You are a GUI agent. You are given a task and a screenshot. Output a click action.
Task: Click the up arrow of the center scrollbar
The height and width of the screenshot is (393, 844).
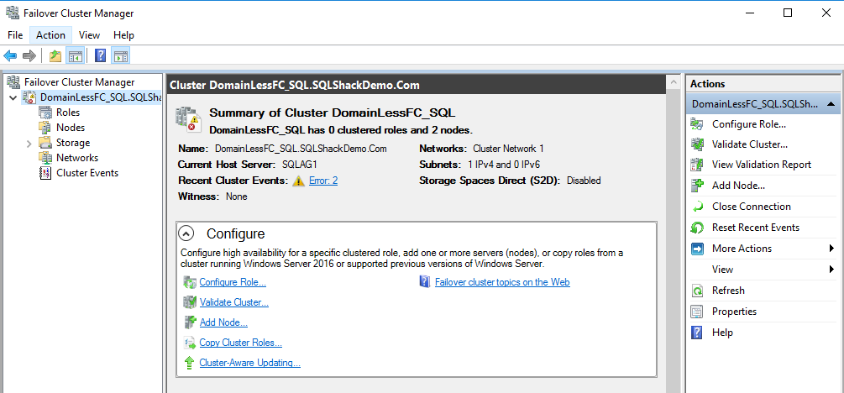pyautogui.click(x=673, y=83)
